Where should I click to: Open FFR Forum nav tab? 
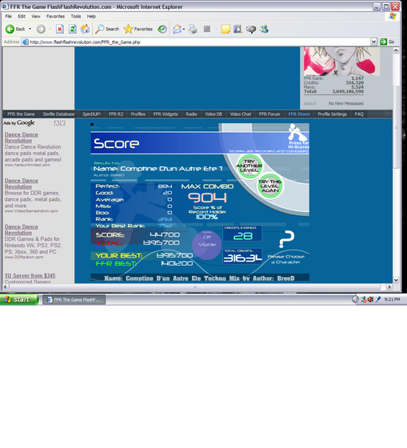point(269,114)
